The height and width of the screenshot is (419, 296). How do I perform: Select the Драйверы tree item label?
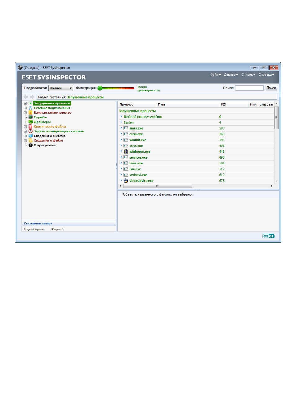42,122
